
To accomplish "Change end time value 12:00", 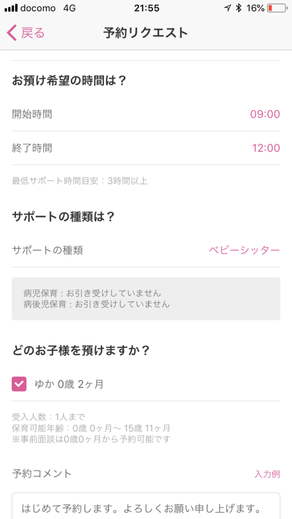I will click(x=266, y=148).
